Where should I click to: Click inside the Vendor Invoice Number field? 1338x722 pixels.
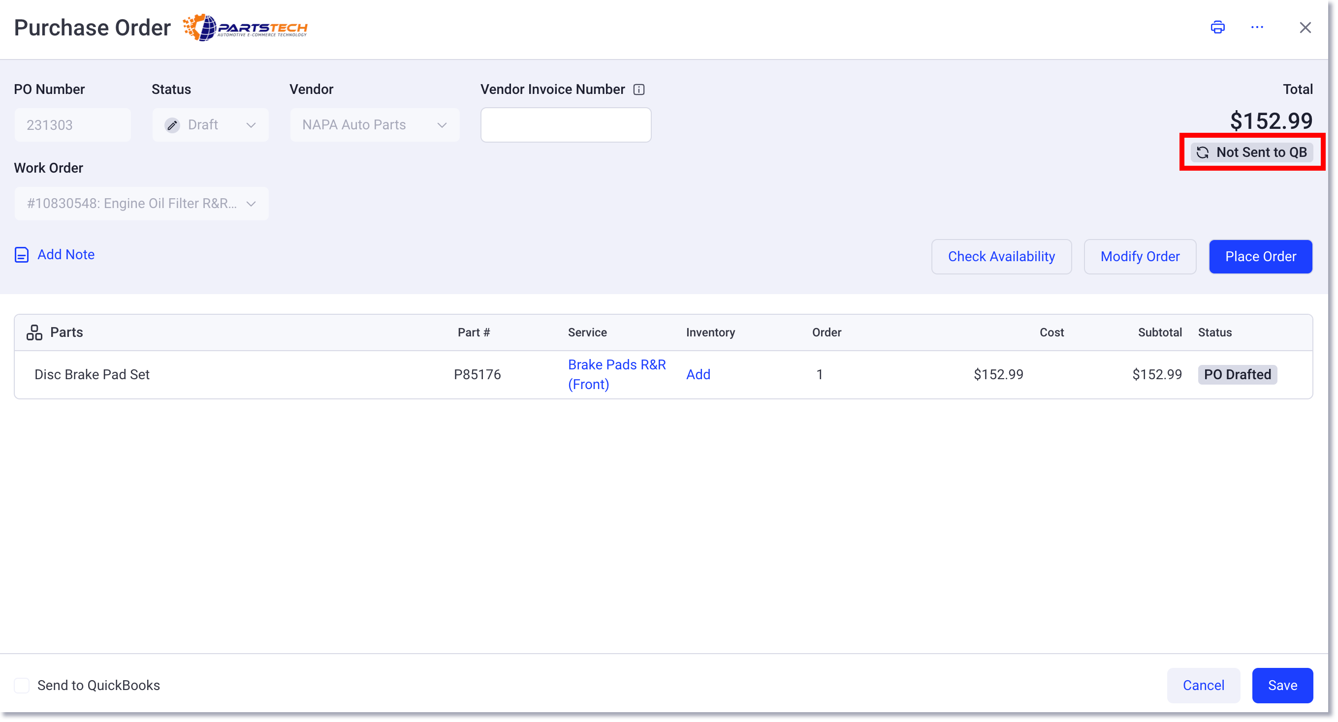pos(565,124)
